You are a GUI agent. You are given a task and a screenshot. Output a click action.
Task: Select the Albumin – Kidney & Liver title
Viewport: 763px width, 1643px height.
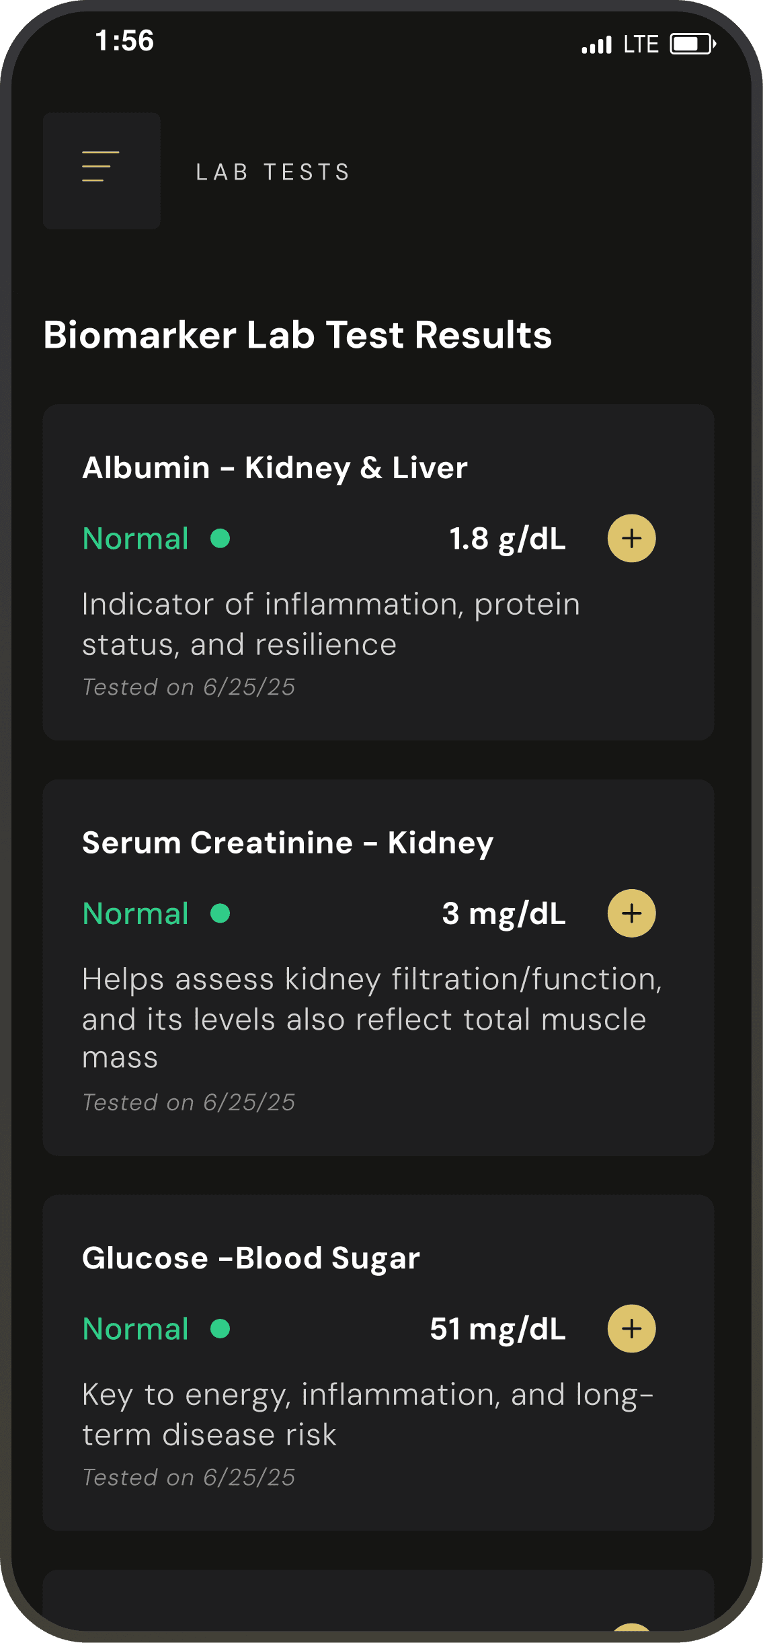274,467
